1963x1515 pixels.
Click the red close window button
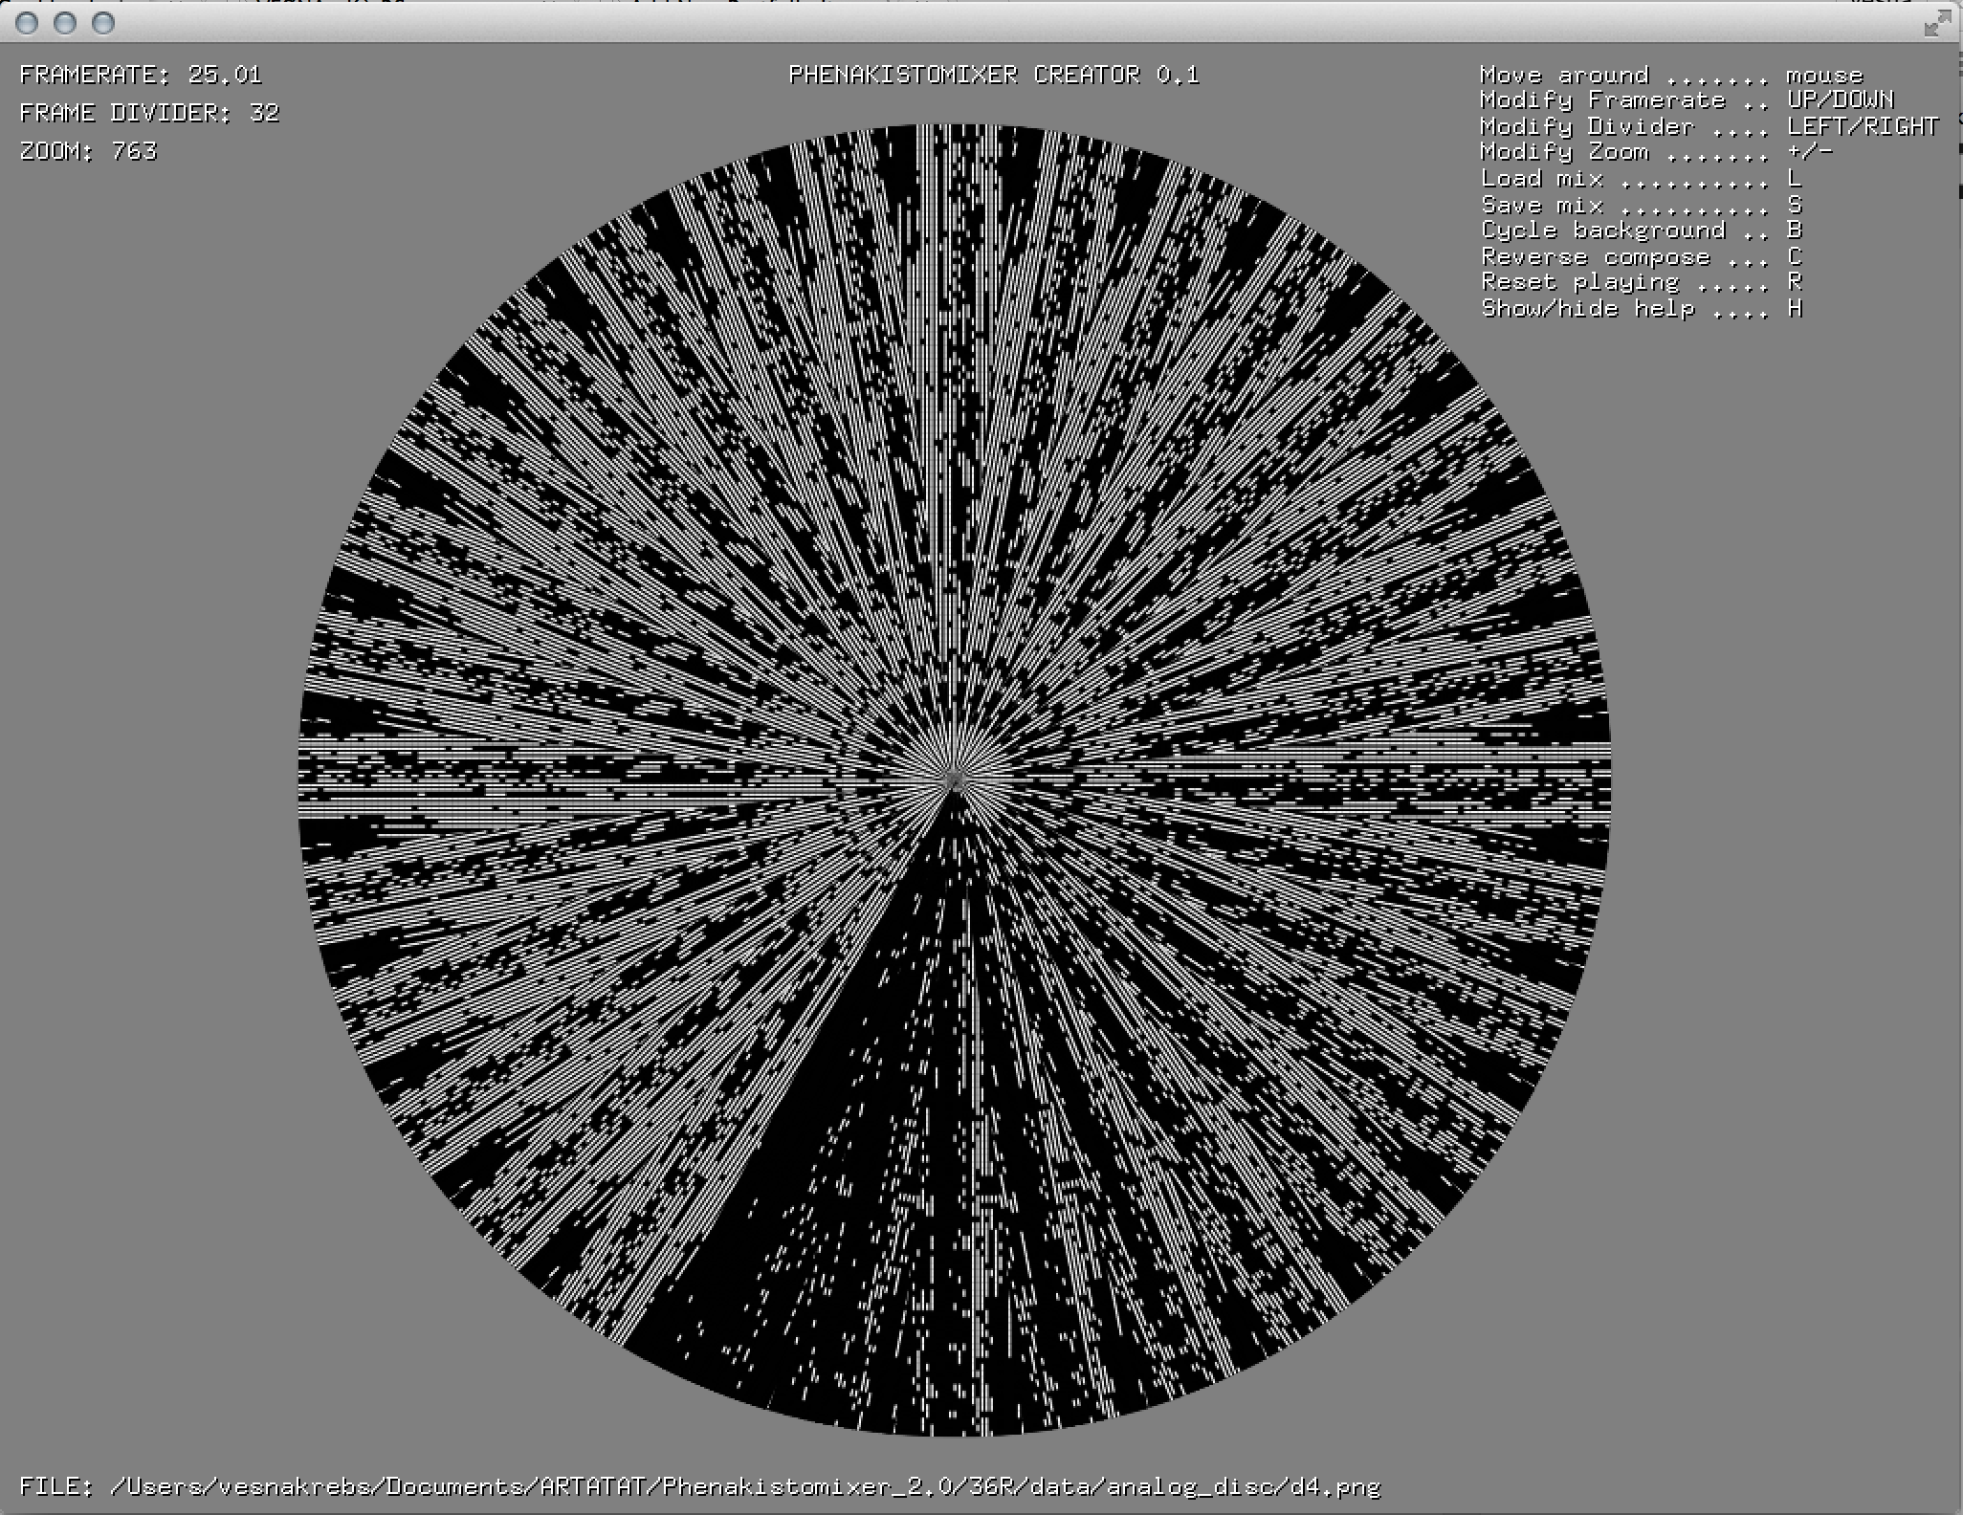point(27,23)
